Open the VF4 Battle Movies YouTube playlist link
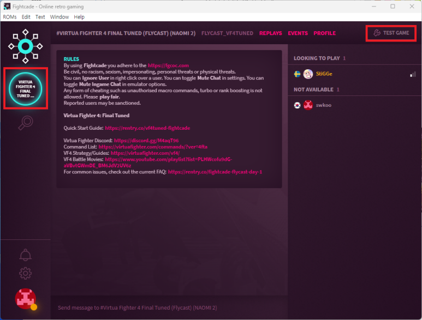Screen dimensions: 422x320 [x=148, y=162]
